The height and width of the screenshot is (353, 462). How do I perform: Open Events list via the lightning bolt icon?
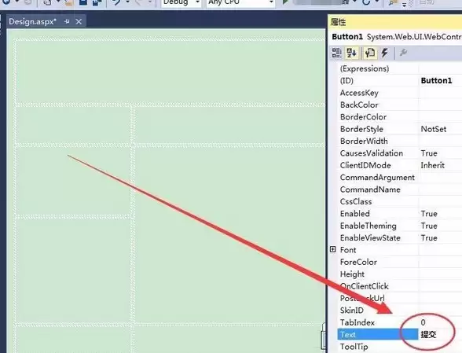(384, 53)
